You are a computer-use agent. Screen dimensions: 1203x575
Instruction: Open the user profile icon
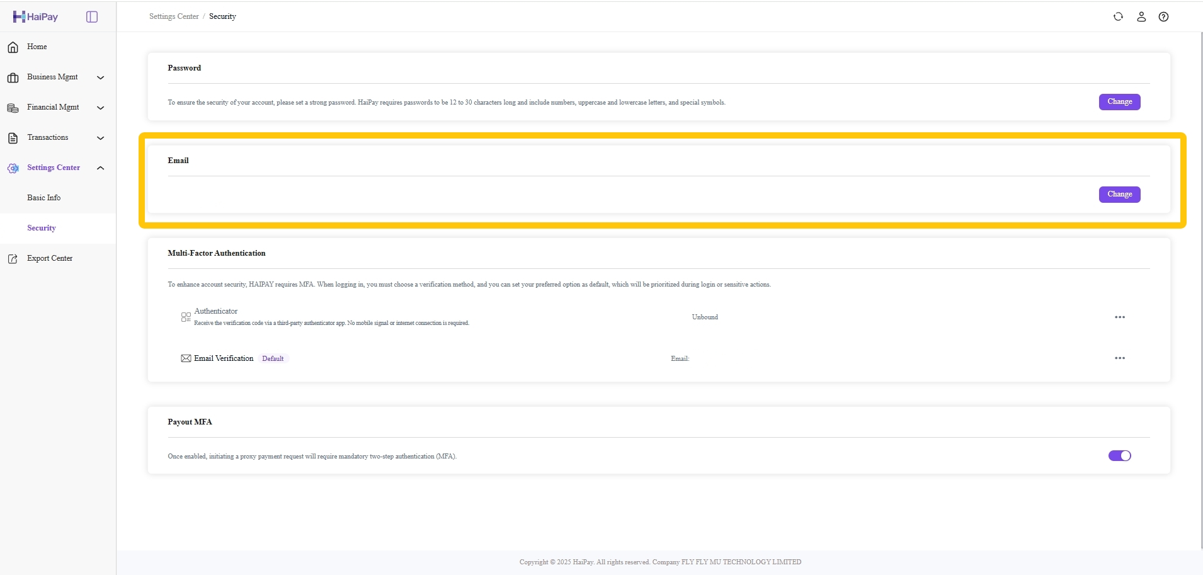pyautogui.click(x=1141, y=17)
